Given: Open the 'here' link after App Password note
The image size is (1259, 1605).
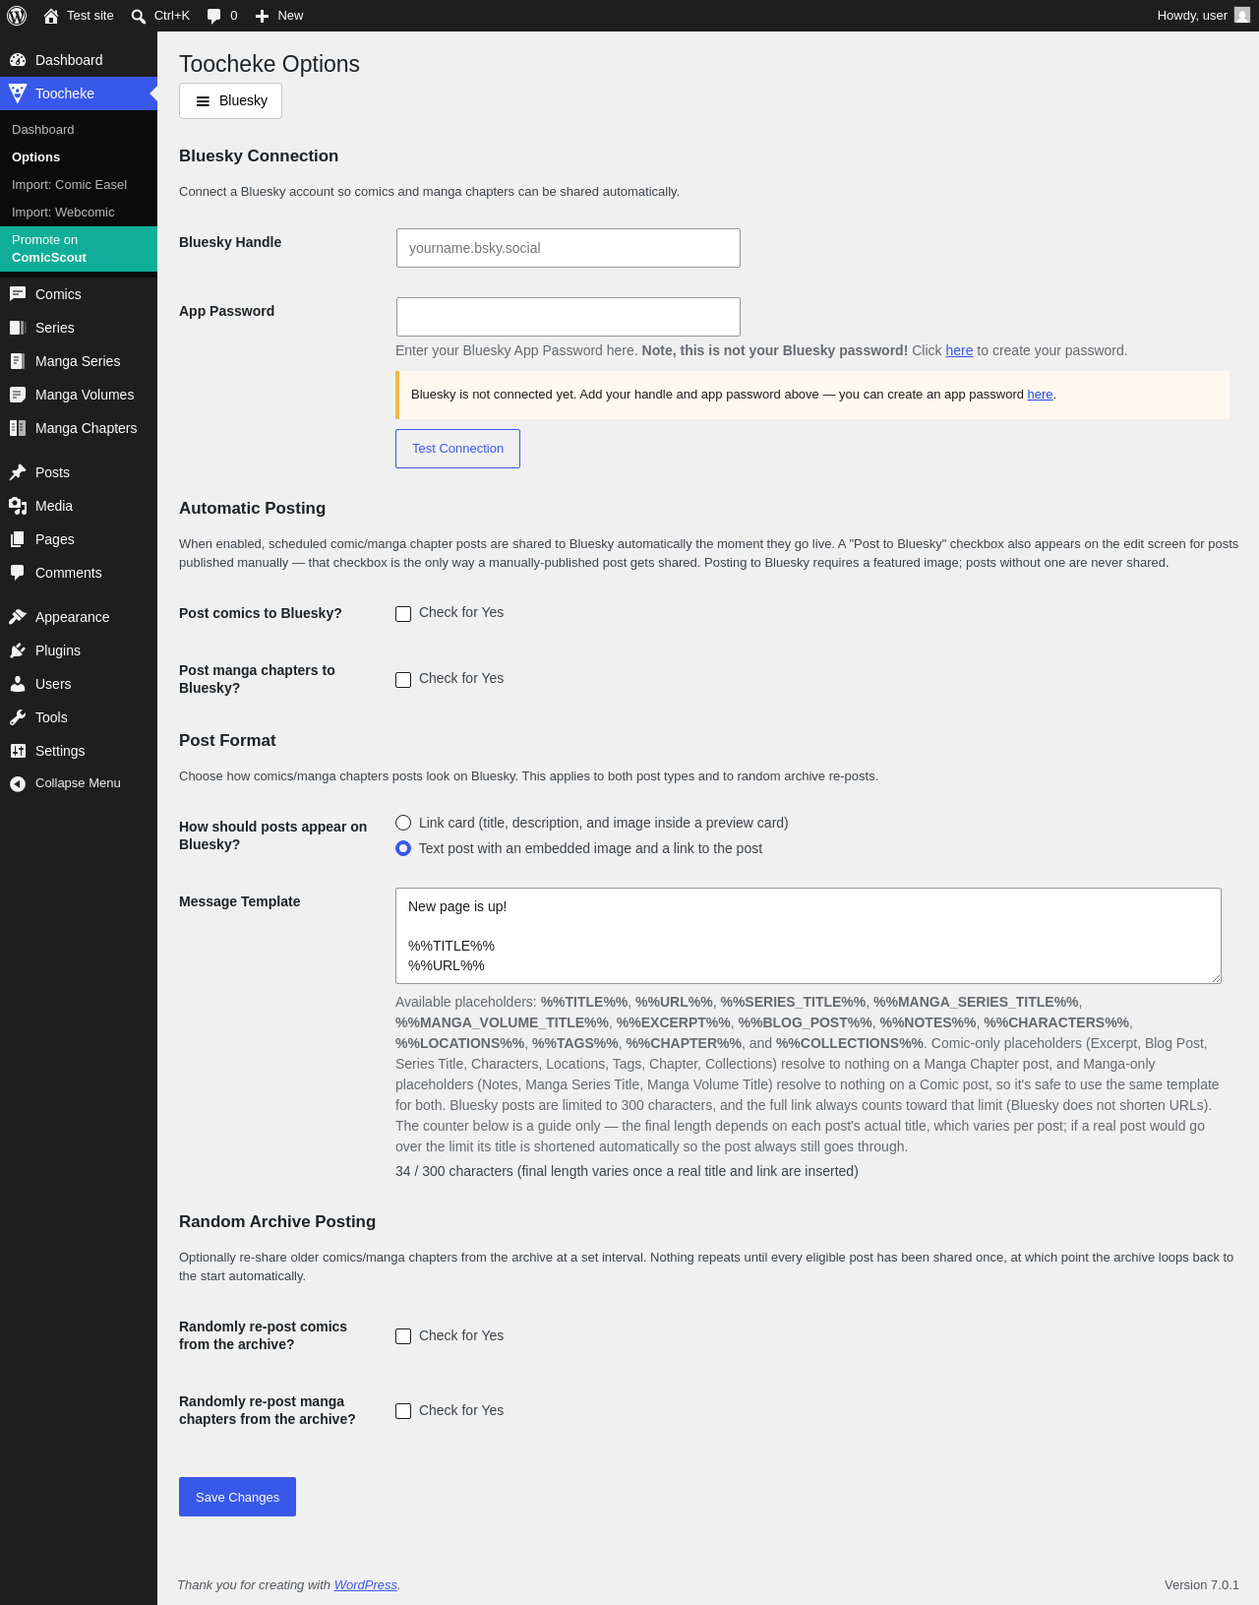Looking at the screenshot, I should pyautogui.click(x=959, y=350).
